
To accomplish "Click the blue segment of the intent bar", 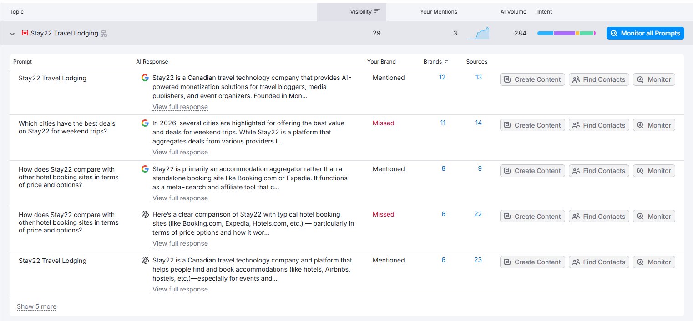I will (545, 33).
